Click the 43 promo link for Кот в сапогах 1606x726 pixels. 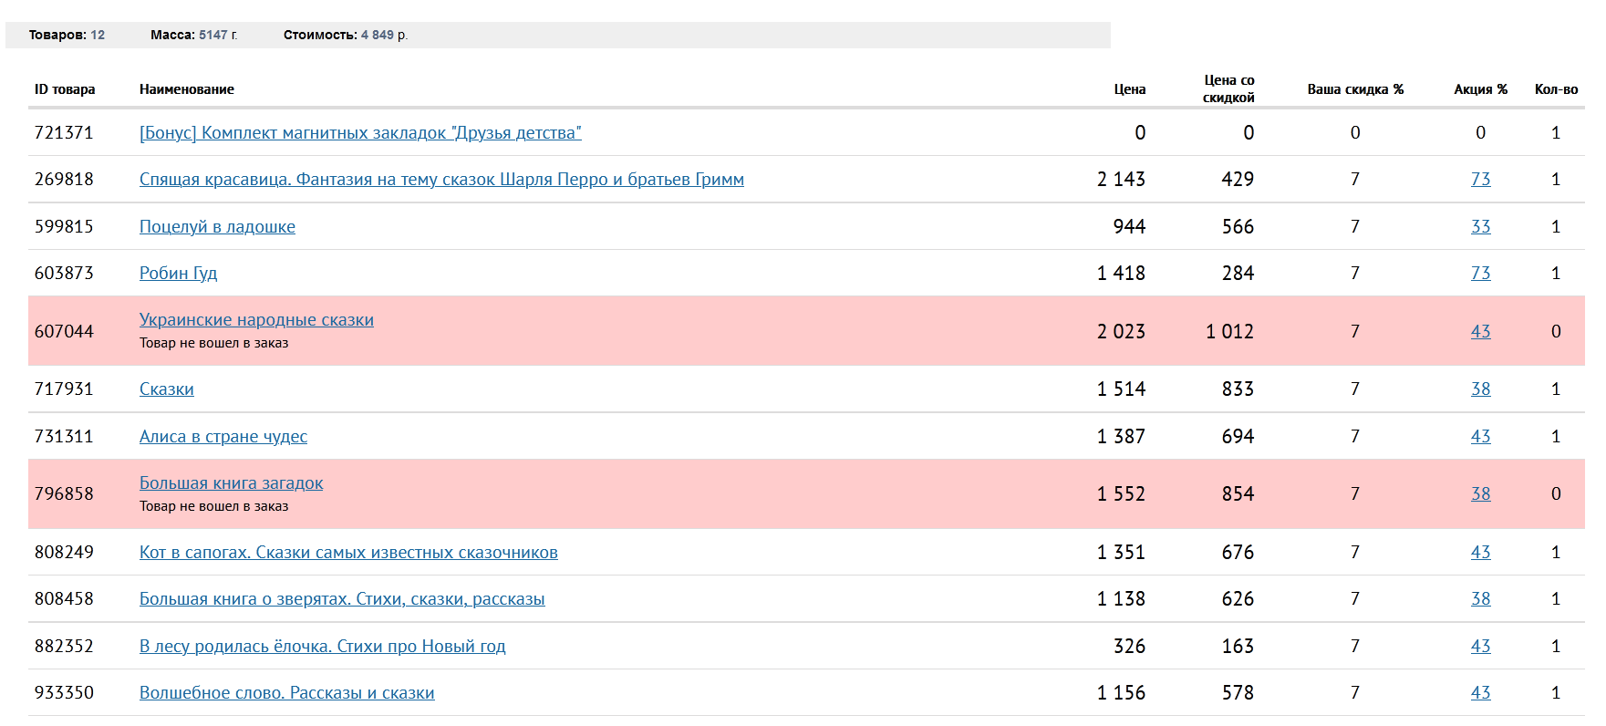tap(1480, 553)
